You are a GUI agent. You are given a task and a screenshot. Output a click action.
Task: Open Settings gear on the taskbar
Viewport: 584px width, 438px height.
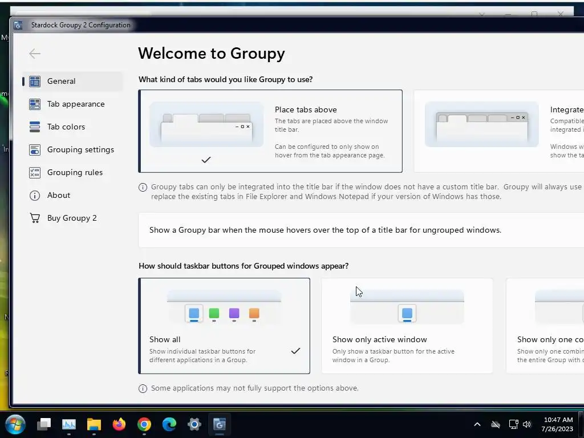(x=194, y=424)
